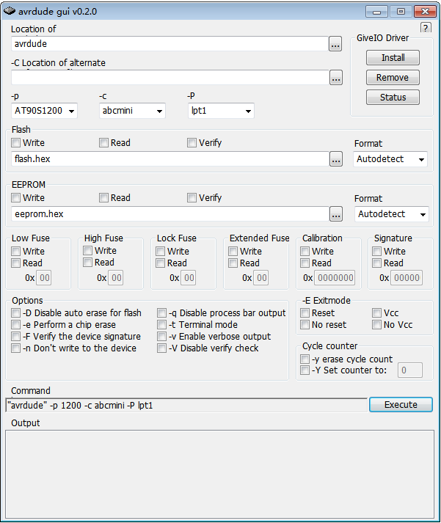Browse for eeprom.hex file
The width and height of the screenshot is (441, 523).
336,214
